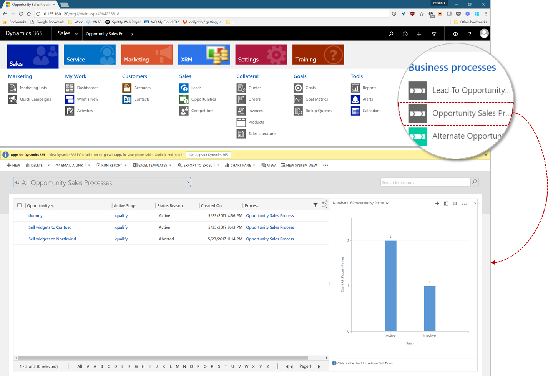Click into the Search for records field
Viewport: 548px width, 376px height.
point(423,182)
